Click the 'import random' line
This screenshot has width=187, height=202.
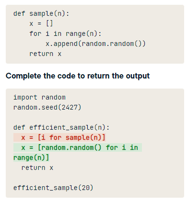39,97
